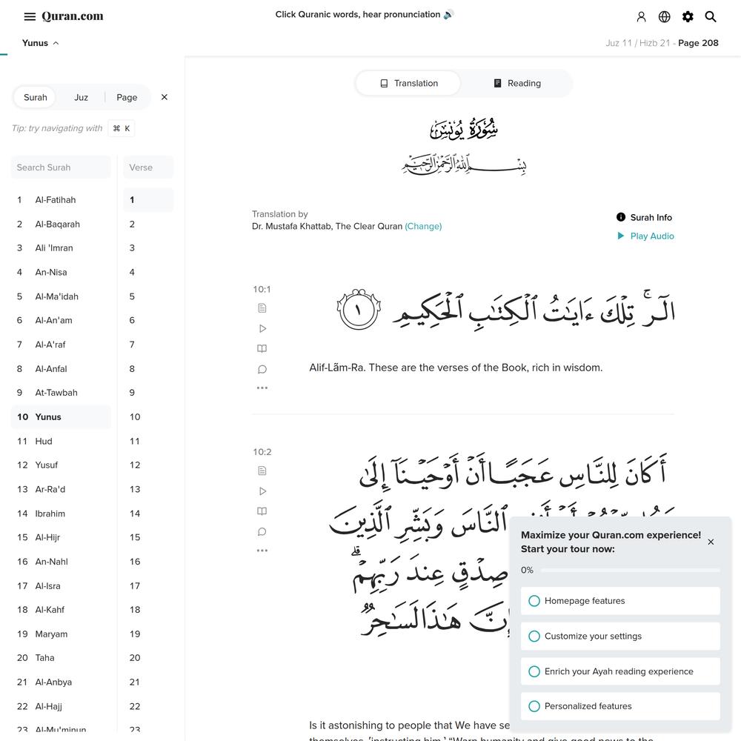Close the tour onboarding popup
The height and width of the screenshot is (741, 741).
tap(711, 542)
